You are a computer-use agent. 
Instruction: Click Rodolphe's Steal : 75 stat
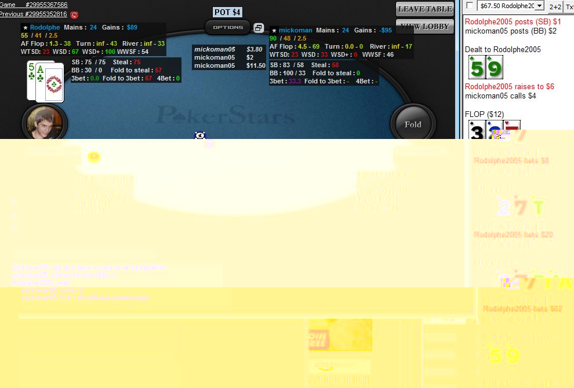pos(126,62)
